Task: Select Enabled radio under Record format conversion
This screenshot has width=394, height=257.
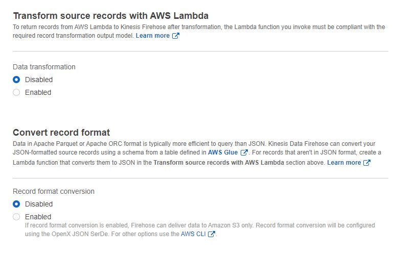Action: (16, 217)
